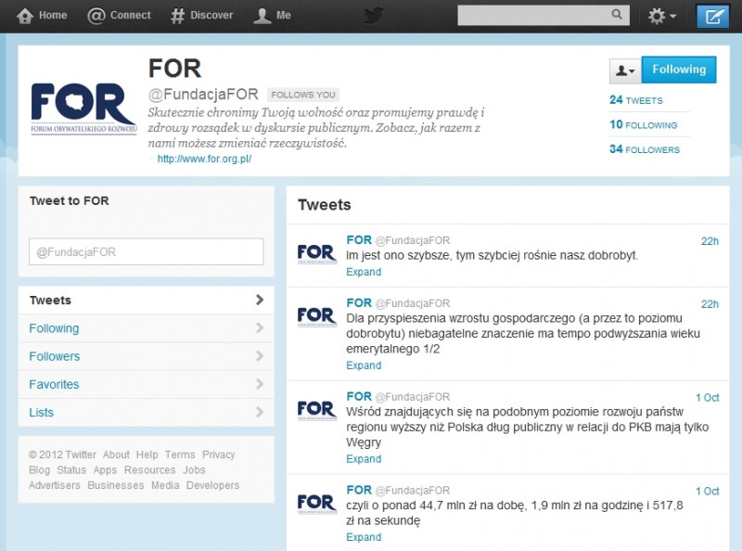
Task: Open the Discover menu label
Action: coord(211,15)
